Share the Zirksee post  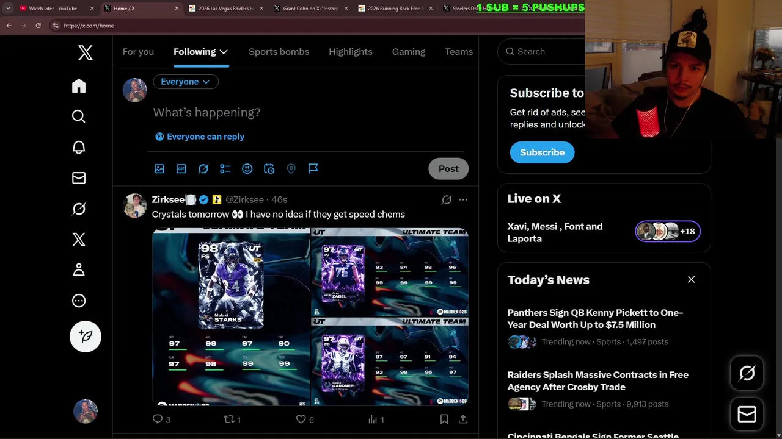click(x=463, y=419)
